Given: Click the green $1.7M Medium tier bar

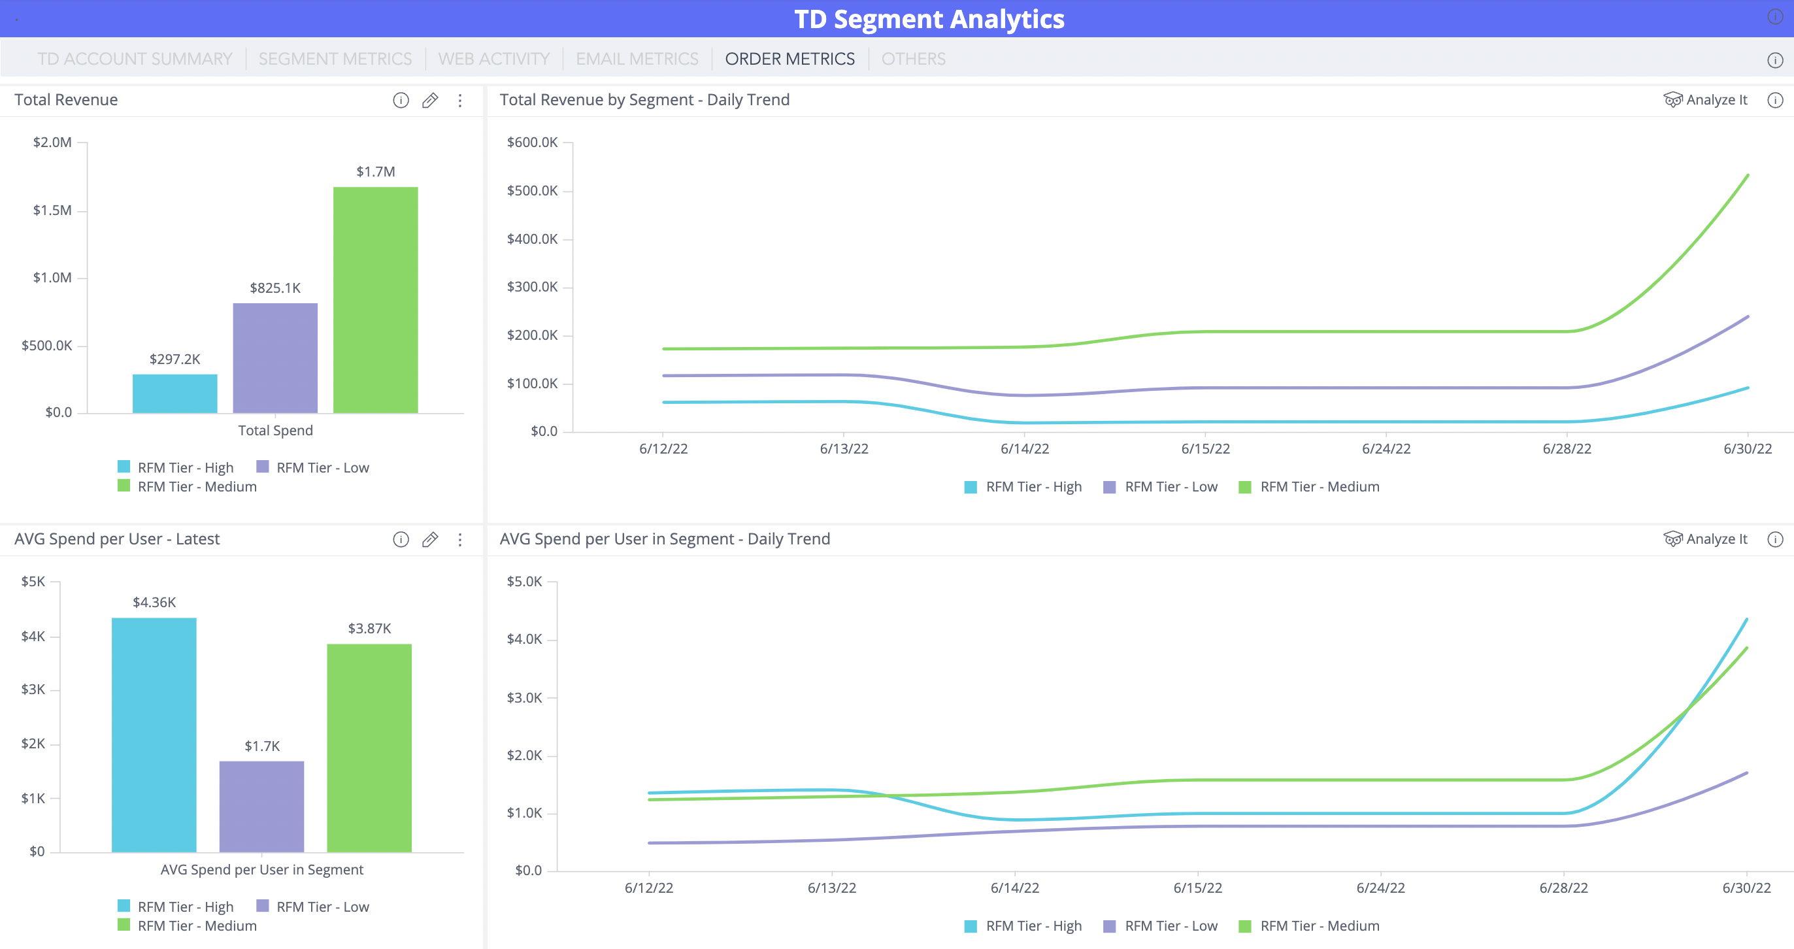Looking at the screenshot, I should (375, 299).
